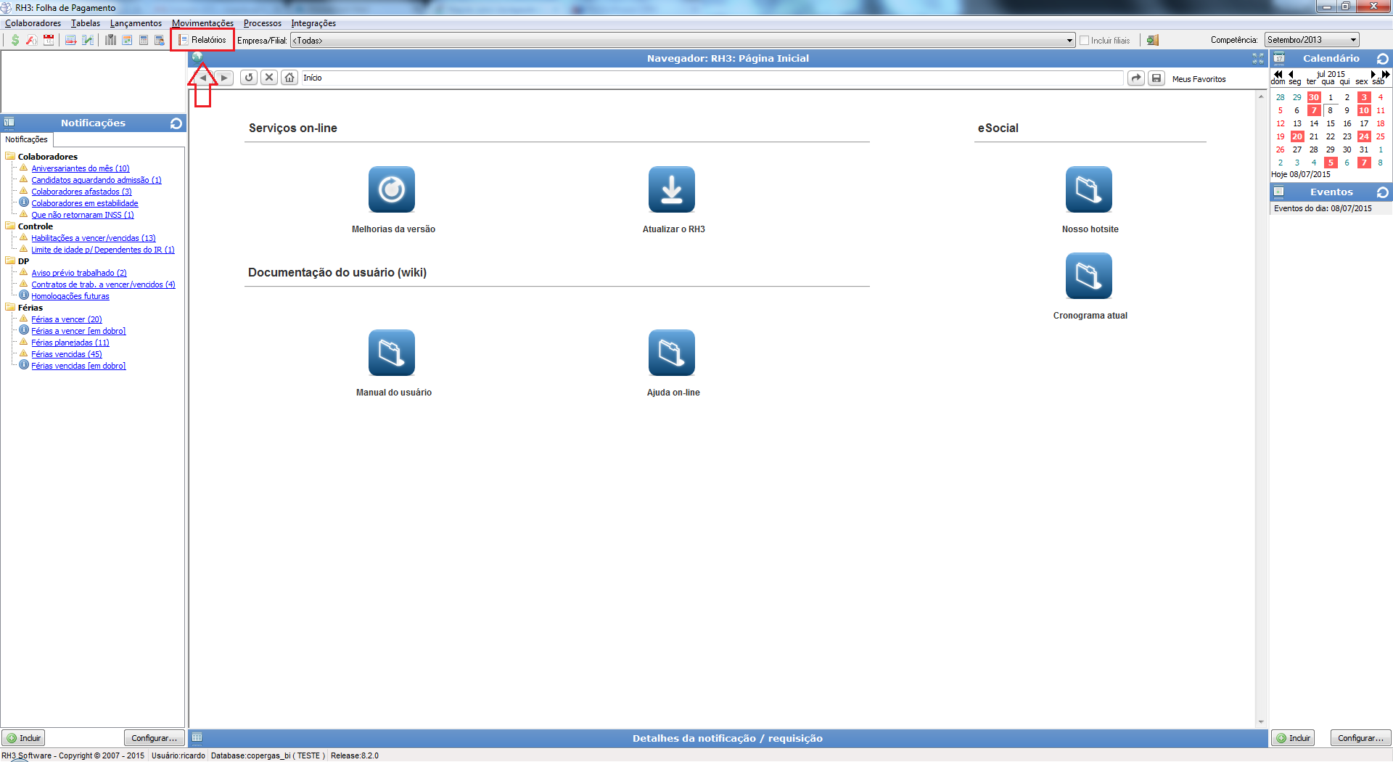Go to next month in the calendar

(x=1373, y=74)
